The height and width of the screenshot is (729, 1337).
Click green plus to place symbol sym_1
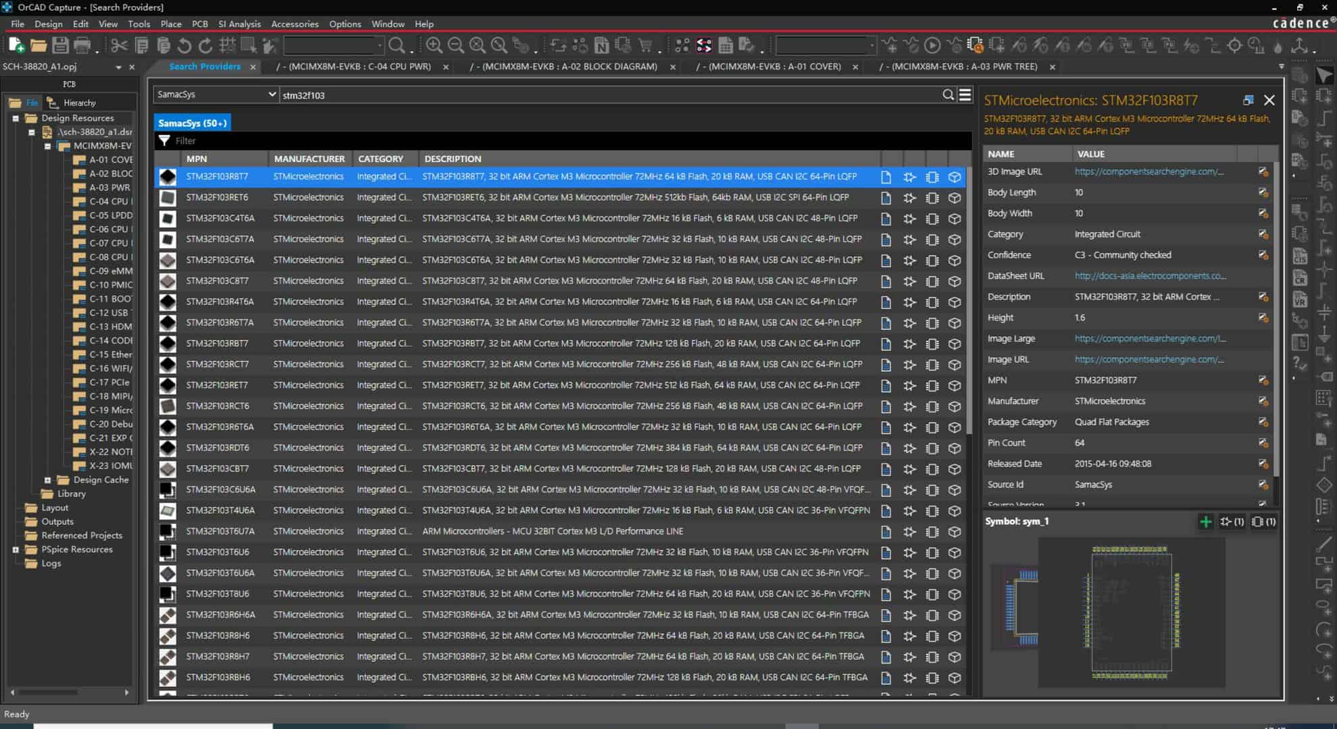pos(1205,522)
